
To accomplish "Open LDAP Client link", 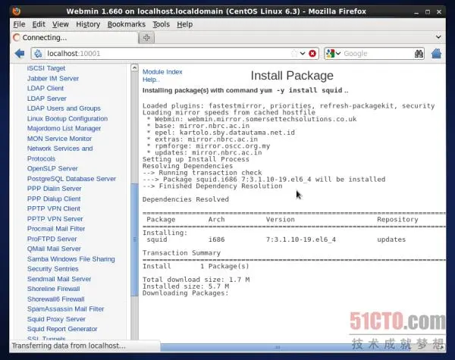I will tap(45, 88).
